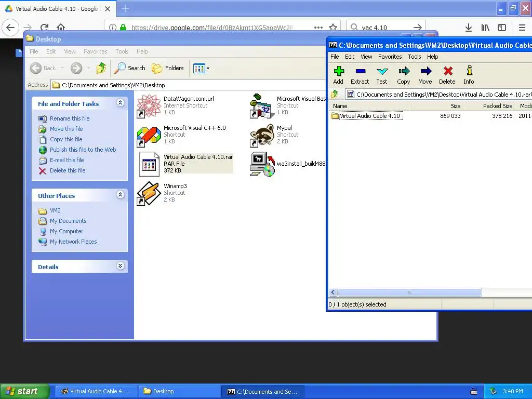Sort 7-Zip list by Packed Size column
Screen dimensions: 532x399
click(x=489, y=106)
